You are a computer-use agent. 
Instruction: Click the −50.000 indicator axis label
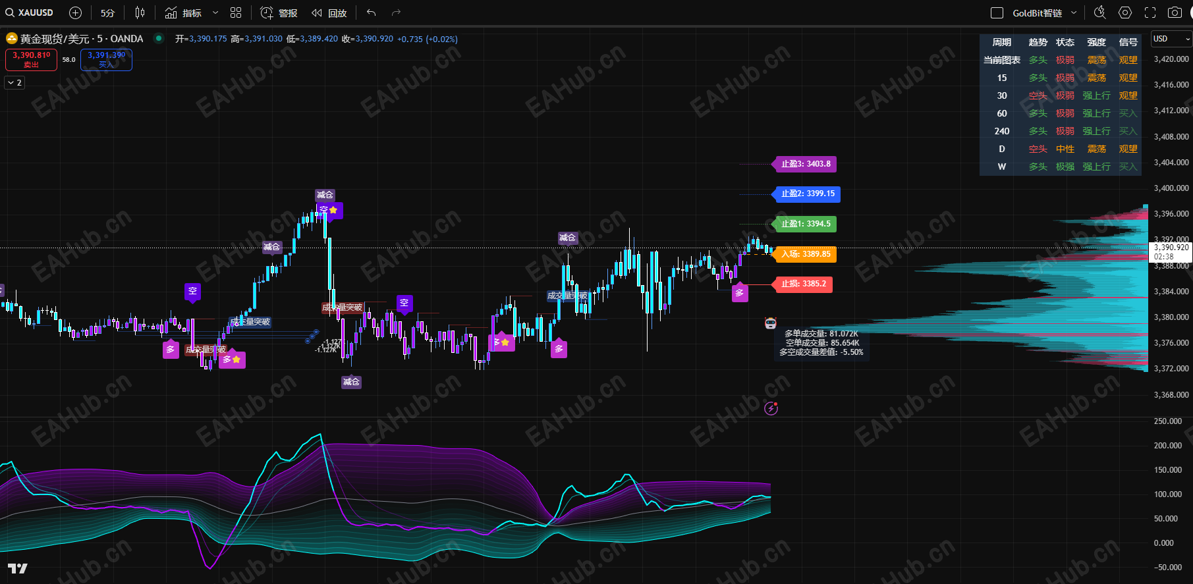(1168, 567)
